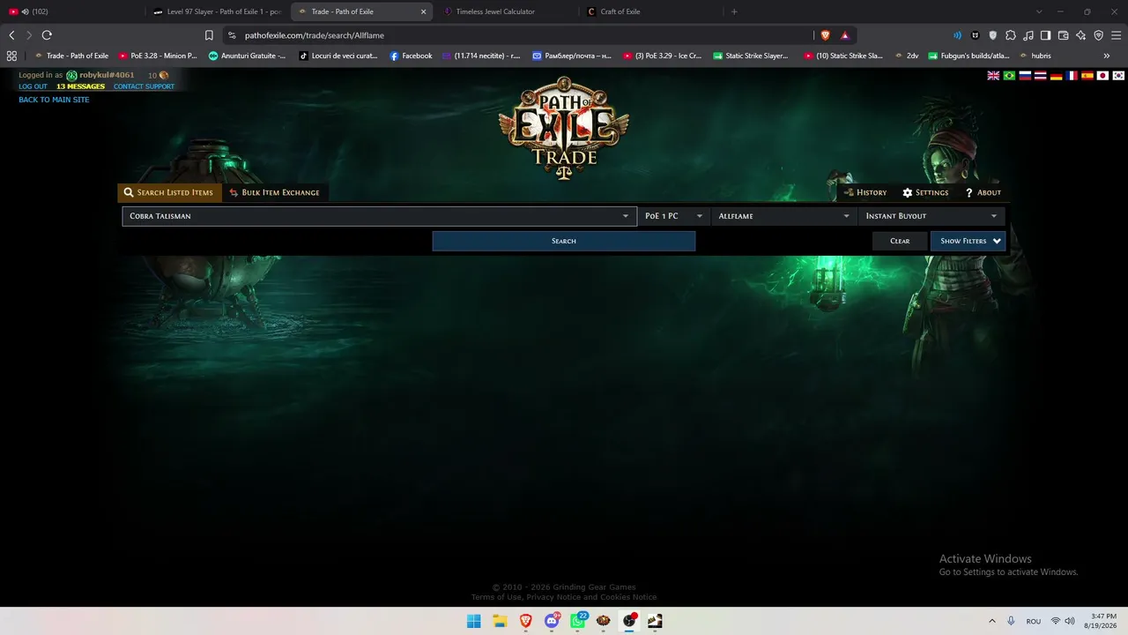Open the robykul#4061 profile link

107,75
